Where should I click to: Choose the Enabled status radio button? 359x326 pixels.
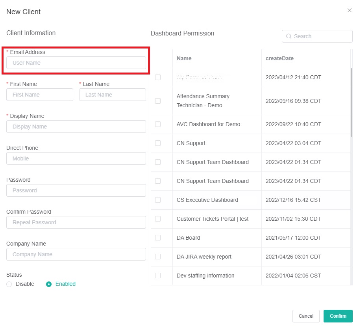[49, 284]
